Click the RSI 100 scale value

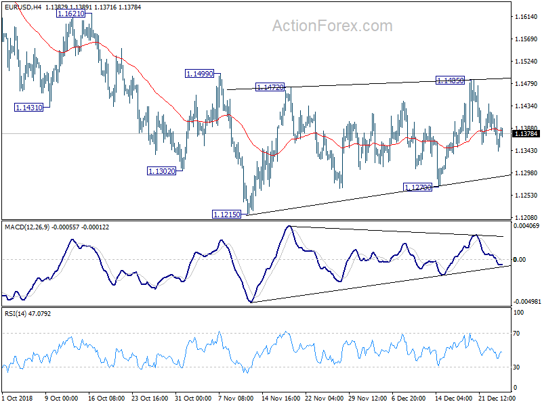519,312
